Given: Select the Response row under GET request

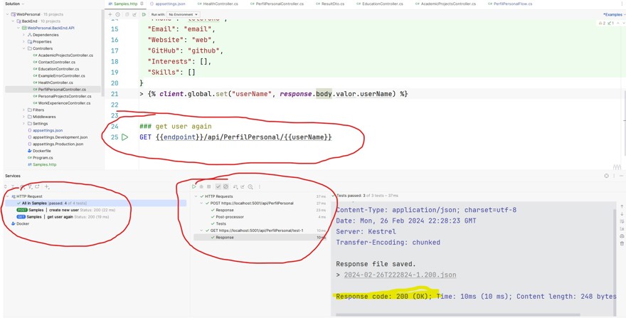Looking at the screenshot, I should click(260, 238).
